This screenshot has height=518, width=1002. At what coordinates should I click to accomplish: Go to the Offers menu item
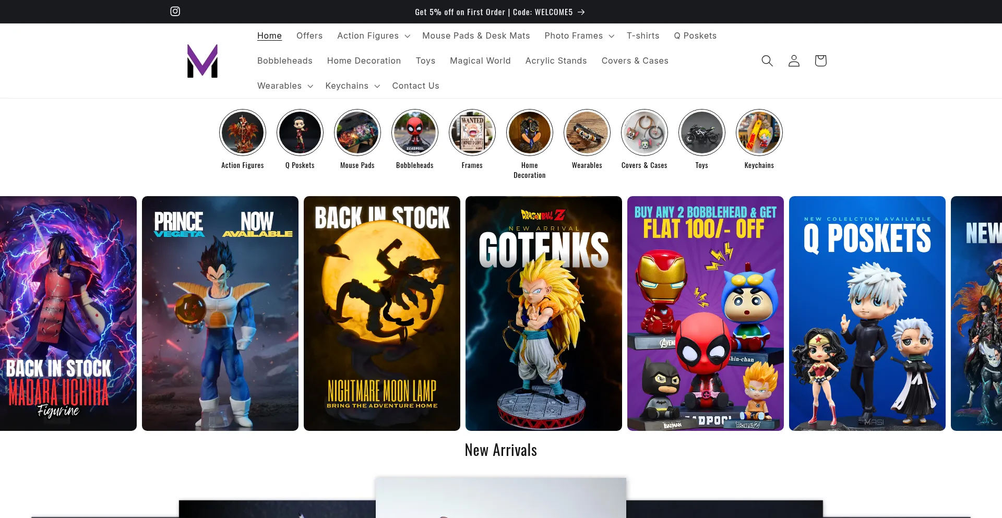coord(309,36)
